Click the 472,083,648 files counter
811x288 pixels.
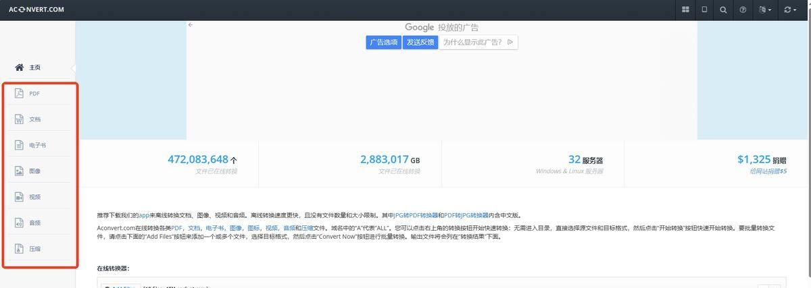202,160
